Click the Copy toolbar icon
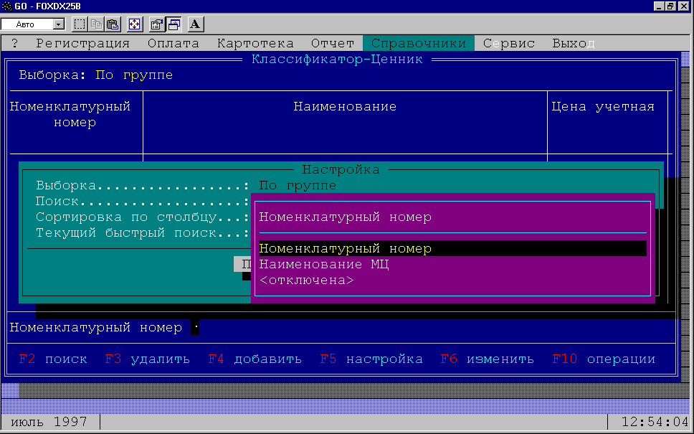This screenshot has height=434, width=694. click(x=96, y=24)
